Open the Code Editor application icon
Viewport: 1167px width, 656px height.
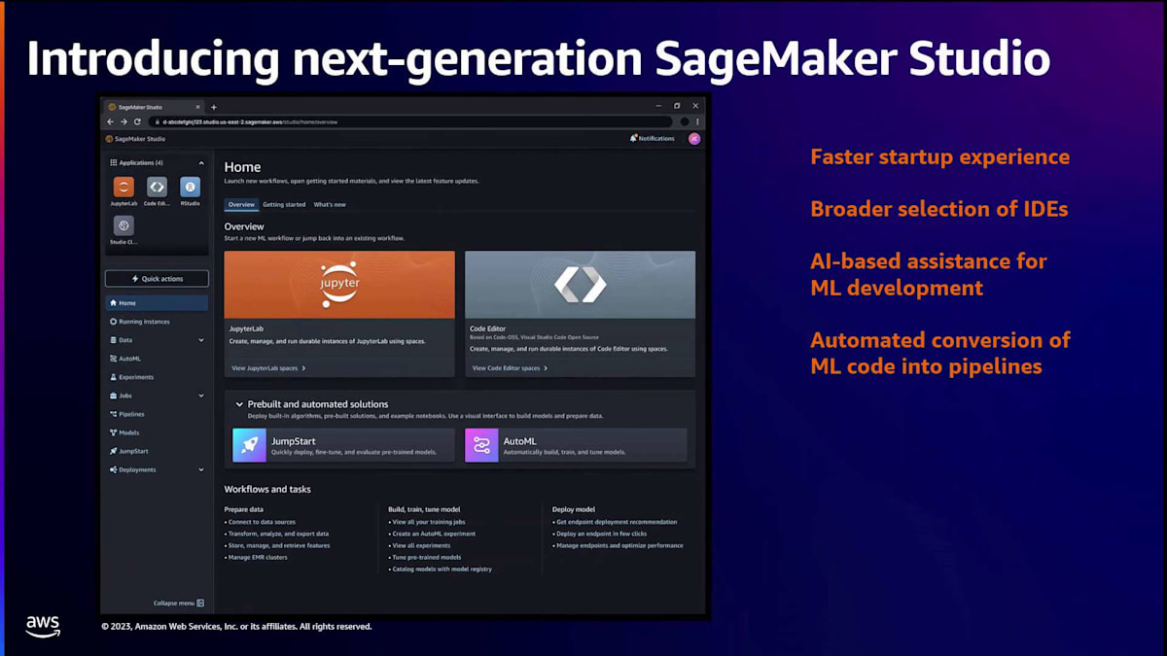[157, 188]
